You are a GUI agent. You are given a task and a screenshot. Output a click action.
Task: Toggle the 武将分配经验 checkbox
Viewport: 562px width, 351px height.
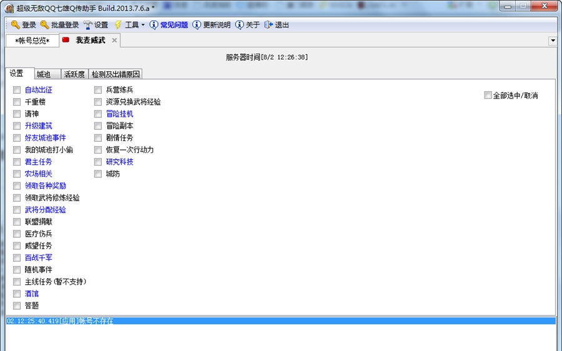point(17,210)
